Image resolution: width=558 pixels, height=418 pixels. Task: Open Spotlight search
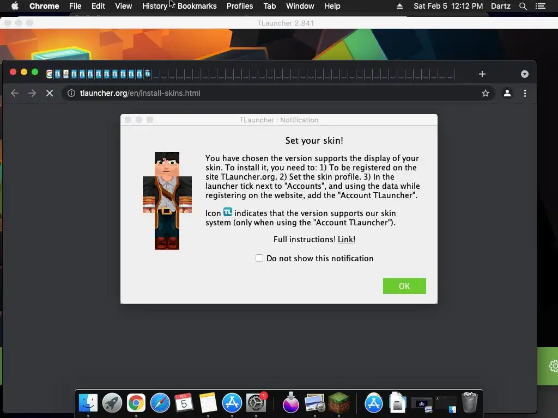click(x=523, y=6)
